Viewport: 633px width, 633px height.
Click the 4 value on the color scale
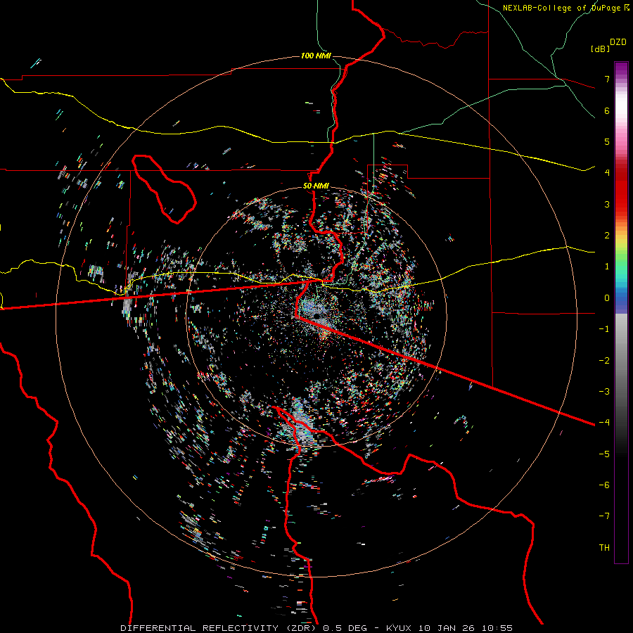point(607,173)
